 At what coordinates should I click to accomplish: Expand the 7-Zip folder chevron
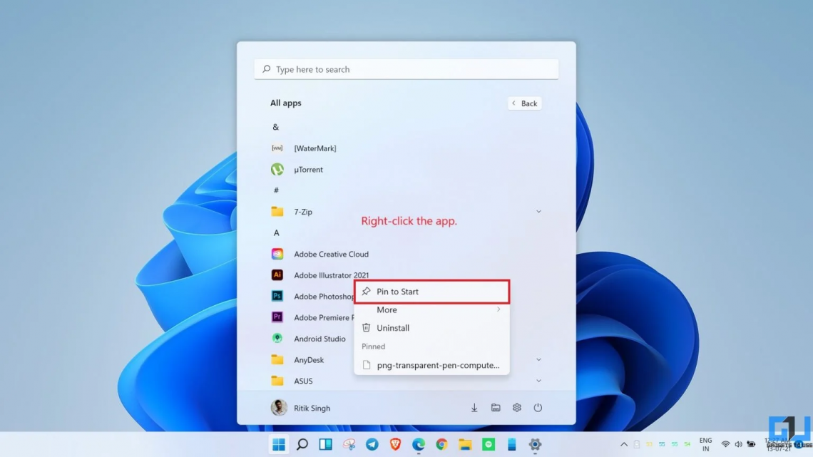(x=538, y=211)
